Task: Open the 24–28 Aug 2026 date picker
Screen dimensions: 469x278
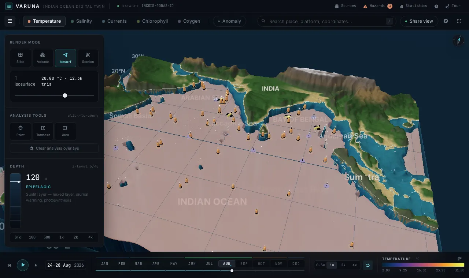Action: 66,265
